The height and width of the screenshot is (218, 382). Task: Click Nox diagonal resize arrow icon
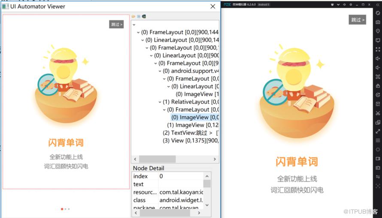click(378, 131)
